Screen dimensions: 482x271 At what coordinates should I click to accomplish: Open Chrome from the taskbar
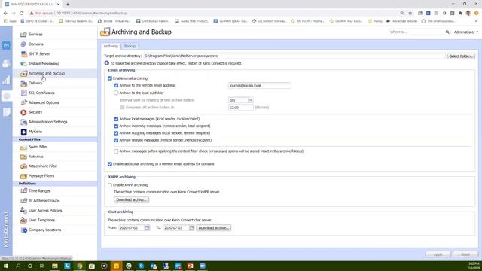[x=80, y=266]
